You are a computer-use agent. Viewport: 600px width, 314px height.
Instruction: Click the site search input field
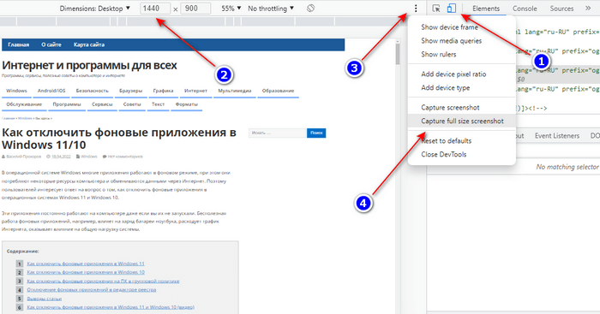click(x=278, y=133)
